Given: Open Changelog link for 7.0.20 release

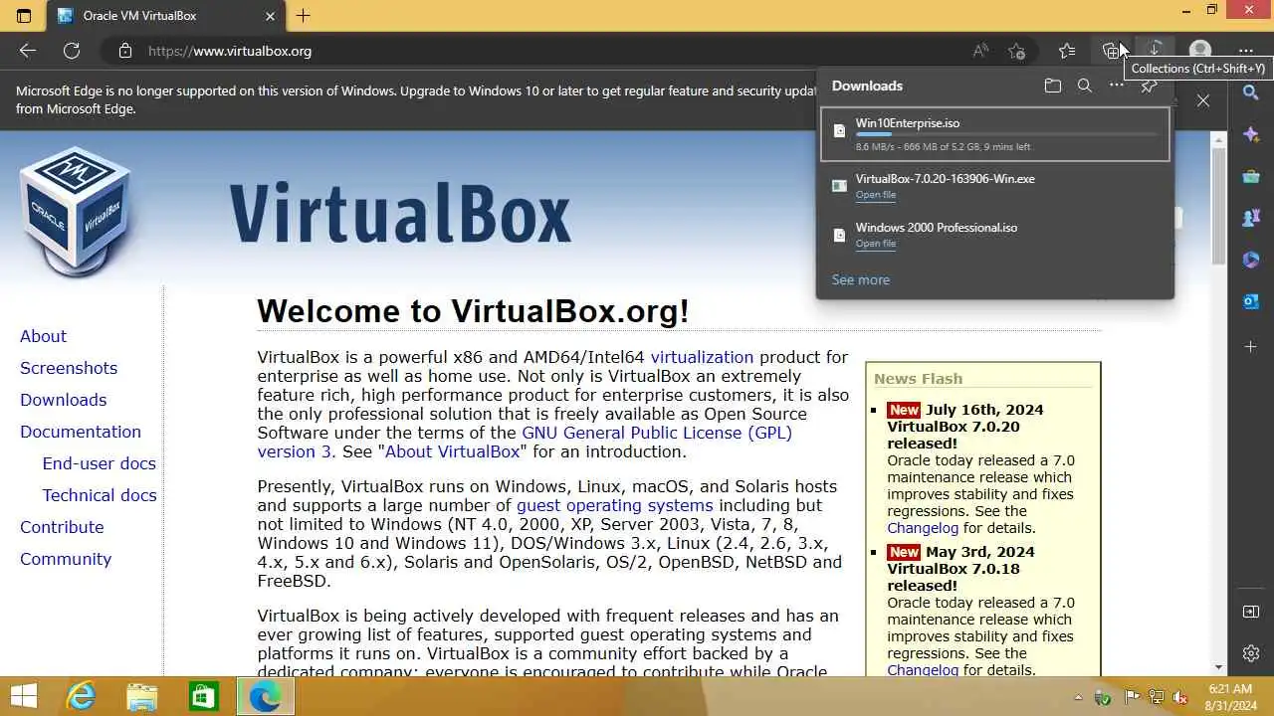Looking at the screenshot, I should click(x=923, y=528).
